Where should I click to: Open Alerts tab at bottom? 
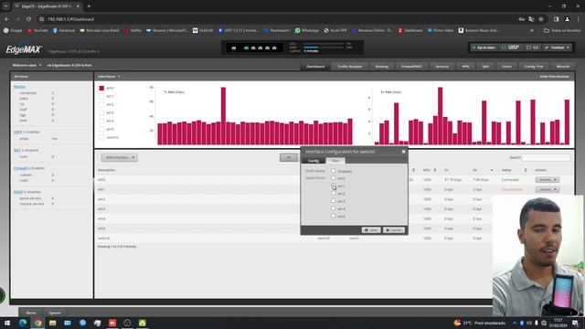[31, 313]
